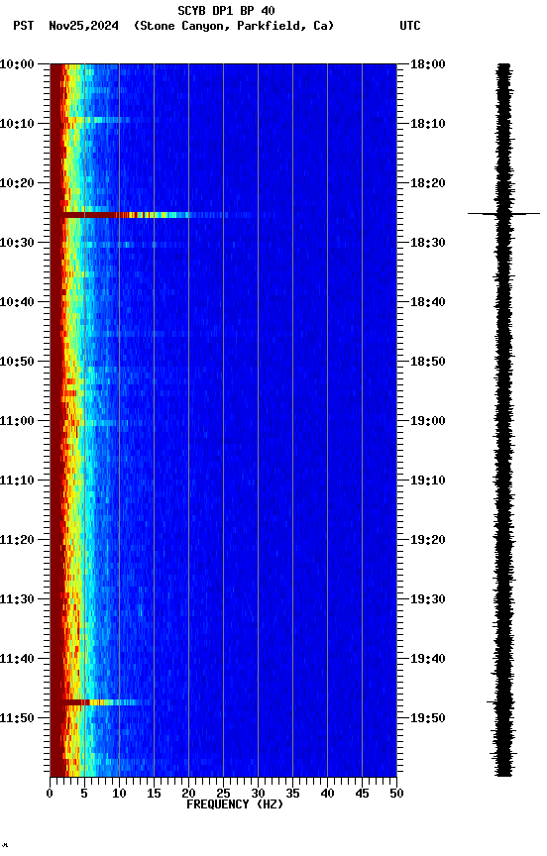547x856 pixels.
Task: Click the '18:10' UTC time label
Action: point(428,124)
